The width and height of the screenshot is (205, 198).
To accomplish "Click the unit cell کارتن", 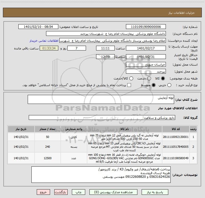I will (x=74, y=137).
